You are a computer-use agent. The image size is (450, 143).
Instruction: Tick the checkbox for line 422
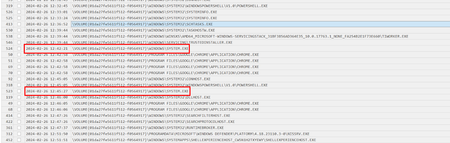coord(19,122)
